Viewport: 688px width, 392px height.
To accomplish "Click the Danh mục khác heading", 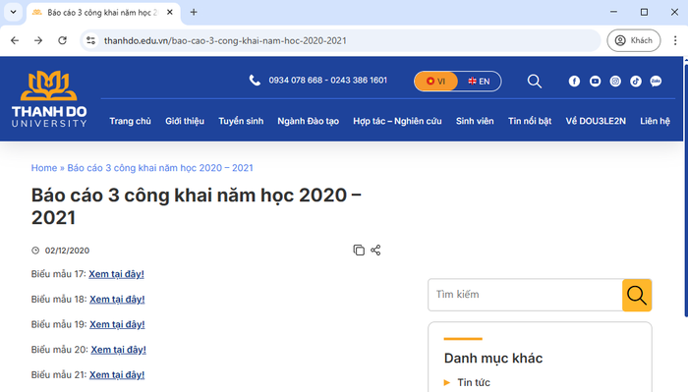I will click(x=493, y=359).
